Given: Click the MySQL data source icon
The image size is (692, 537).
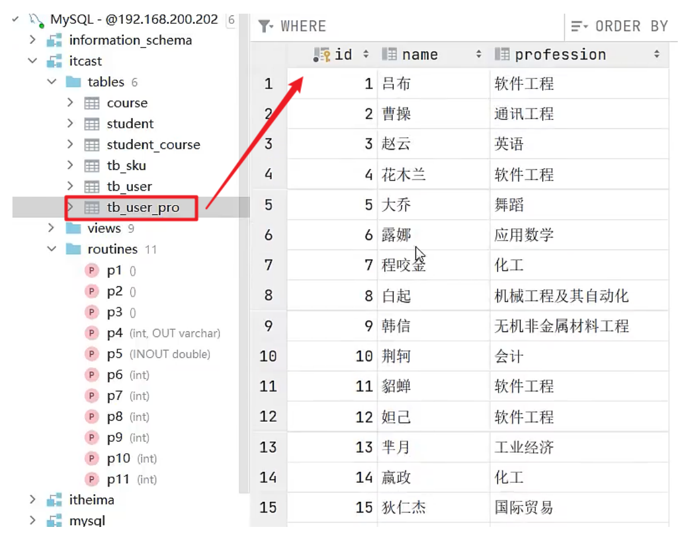Looking at the screenshot, I should 36,20.
